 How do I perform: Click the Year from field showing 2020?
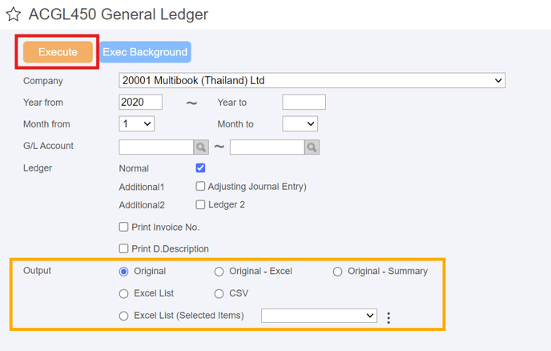[x=140, y=103]
